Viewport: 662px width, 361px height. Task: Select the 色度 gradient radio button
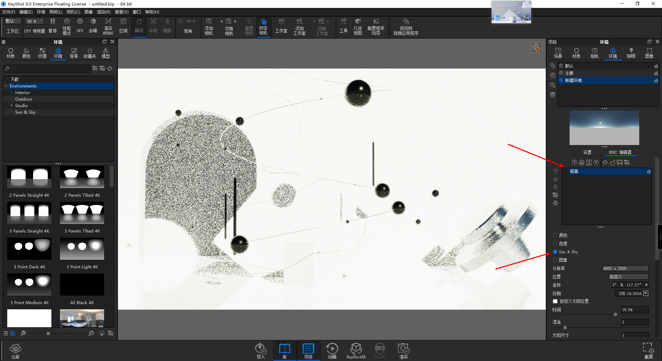click(555, 244)
